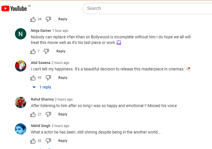Reply to Nikhil Singh's comment
212x149 pixels.
coord(63,141)
